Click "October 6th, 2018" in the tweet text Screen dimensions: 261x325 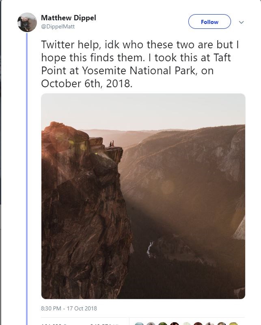pyautogui.click(x=86, y=83)
